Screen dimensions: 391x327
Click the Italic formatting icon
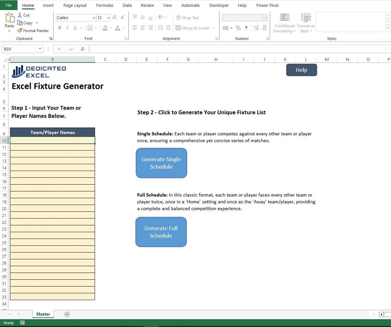[x=67, y=28]
